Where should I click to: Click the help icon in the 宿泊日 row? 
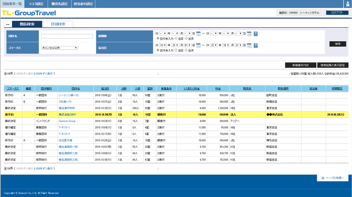256,45
